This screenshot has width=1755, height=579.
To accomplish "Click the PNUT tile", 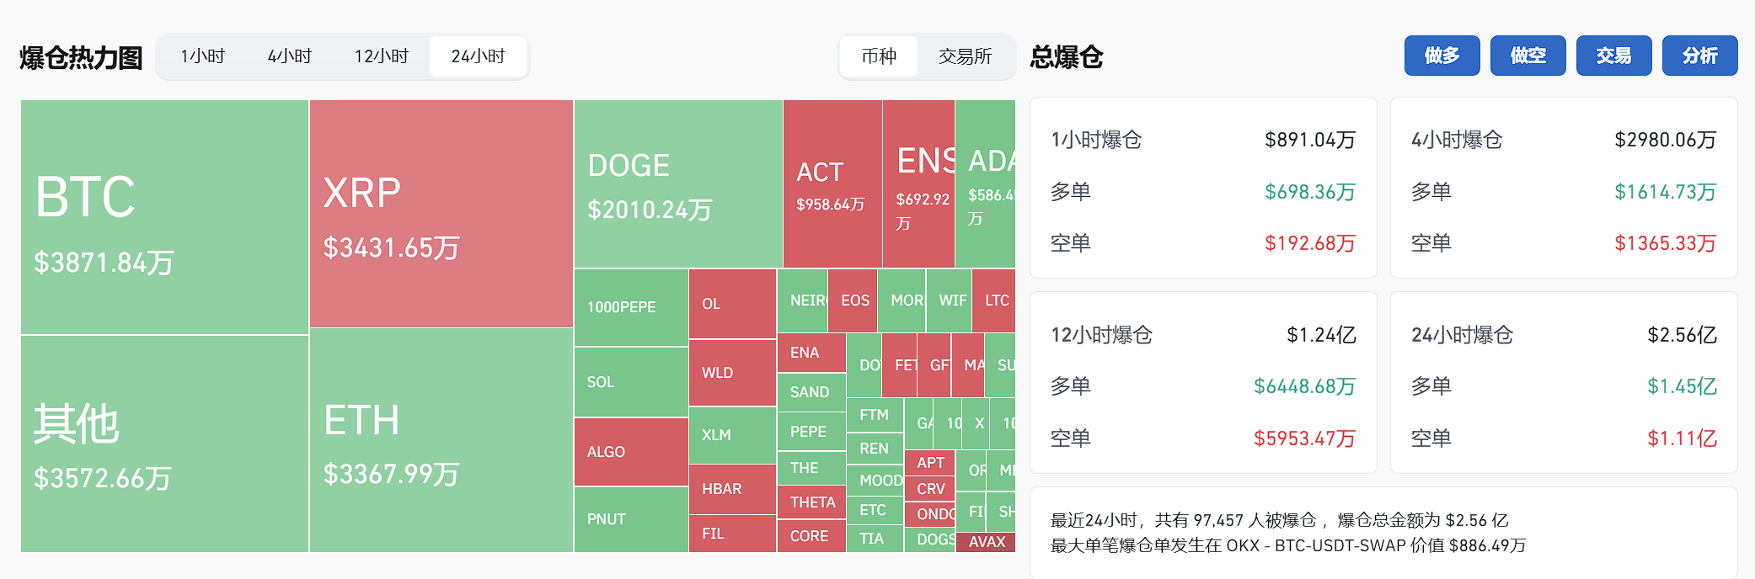I will (x=631, y=519).
